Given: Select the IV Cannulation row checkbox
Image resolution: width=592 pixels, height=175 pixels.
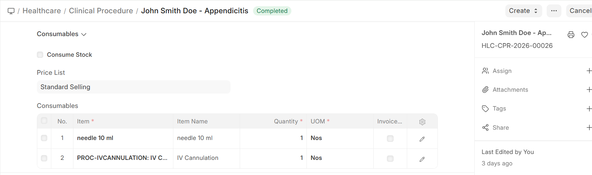Looking at the screenshot, I should pos(44,158).
